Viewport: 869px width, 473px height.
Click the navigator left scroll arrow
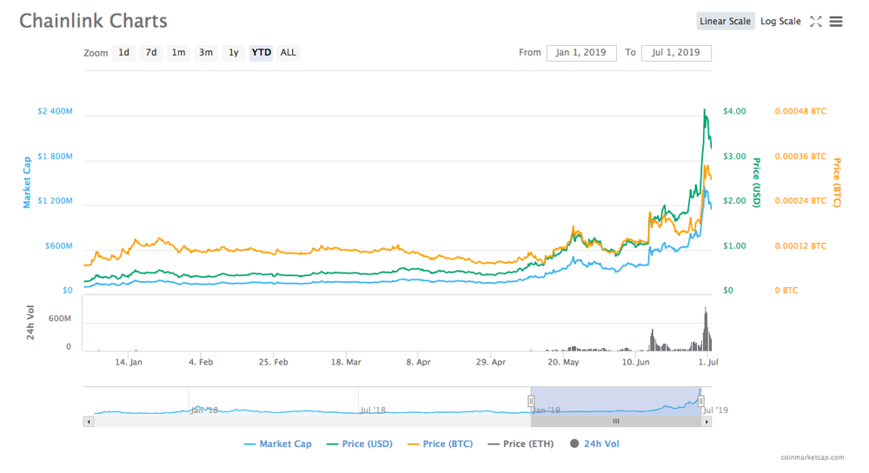coord(89,422)
